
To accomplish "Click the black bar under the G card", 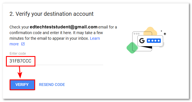I will click(x=146, y=47).
